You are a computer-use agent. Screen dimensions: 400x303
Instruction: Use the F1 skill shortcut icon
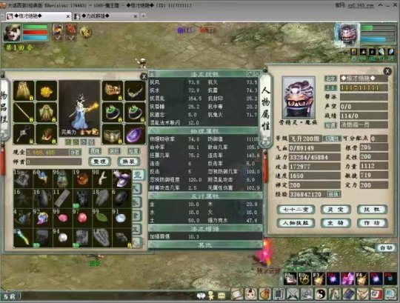290,279
